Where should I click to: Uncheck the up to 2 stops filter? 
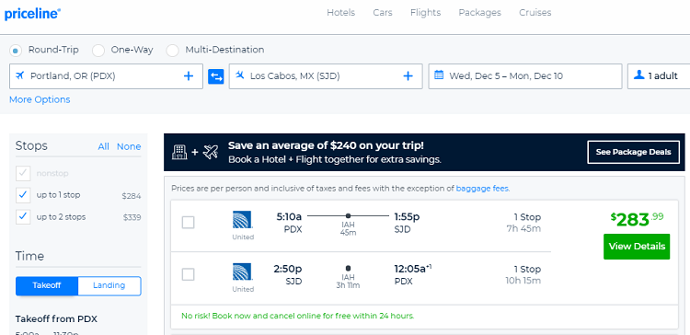23,217
